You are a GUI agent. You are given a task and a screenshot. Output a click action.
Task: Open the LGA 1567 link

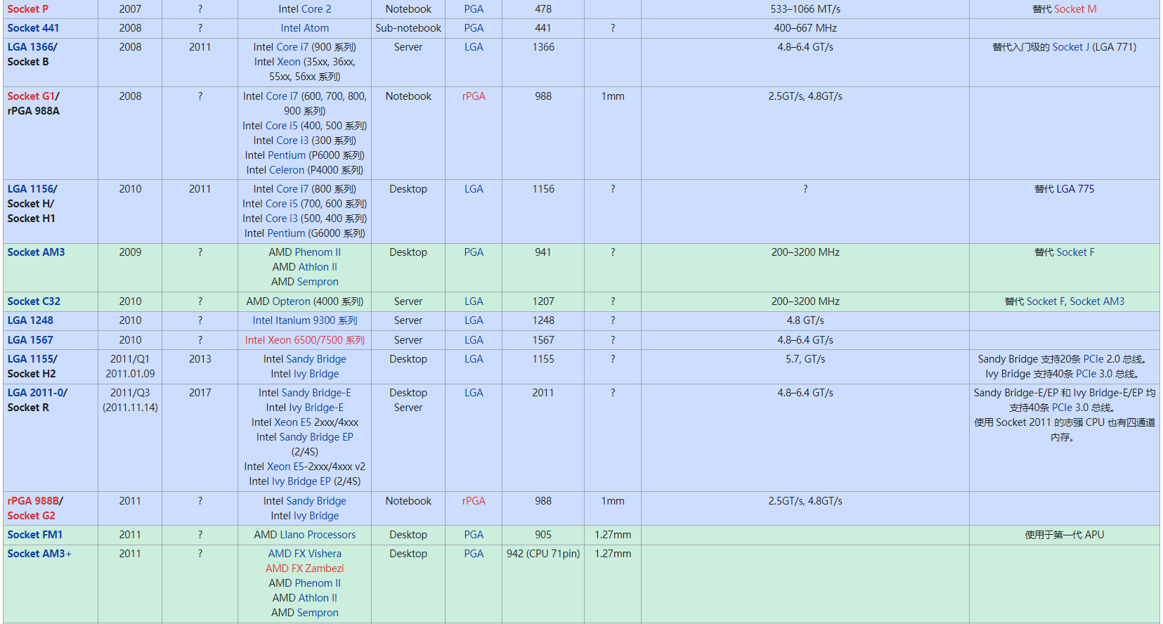(x=30, y=340)
